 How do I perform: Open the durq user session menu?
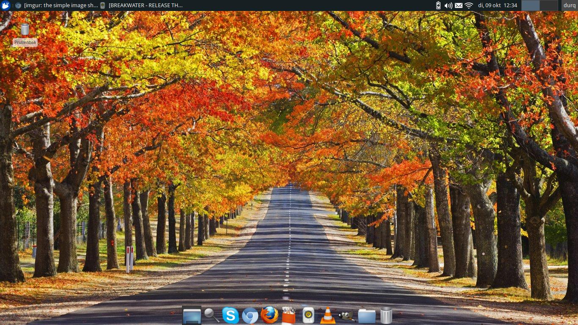pos(570,6)
